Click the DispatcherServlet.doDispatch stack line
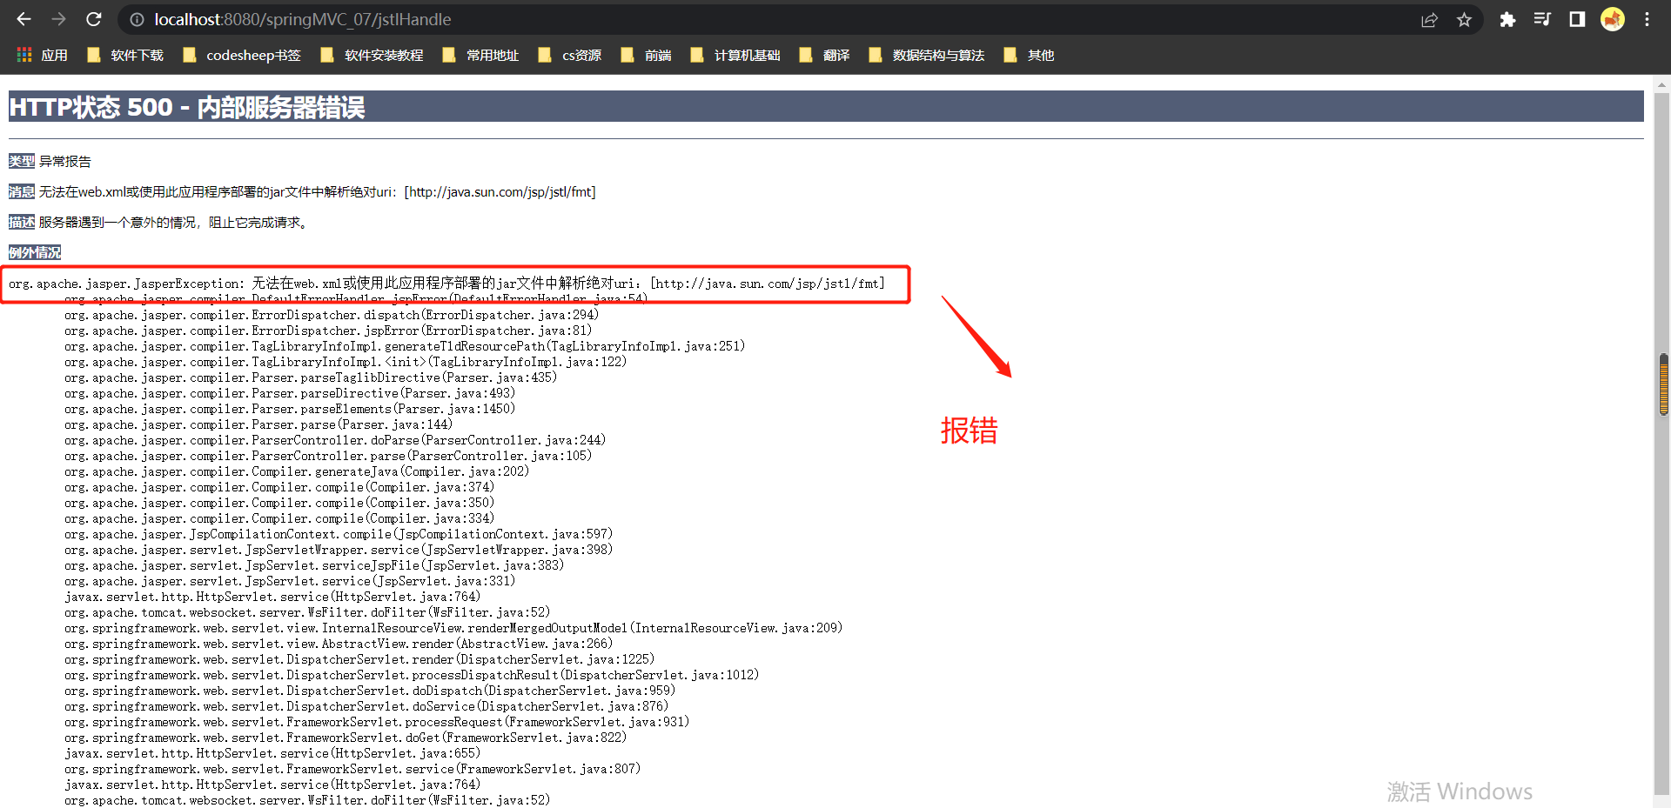Image resolution: width=1671 pixels, height=808 pixels. [x=370, y=691]
